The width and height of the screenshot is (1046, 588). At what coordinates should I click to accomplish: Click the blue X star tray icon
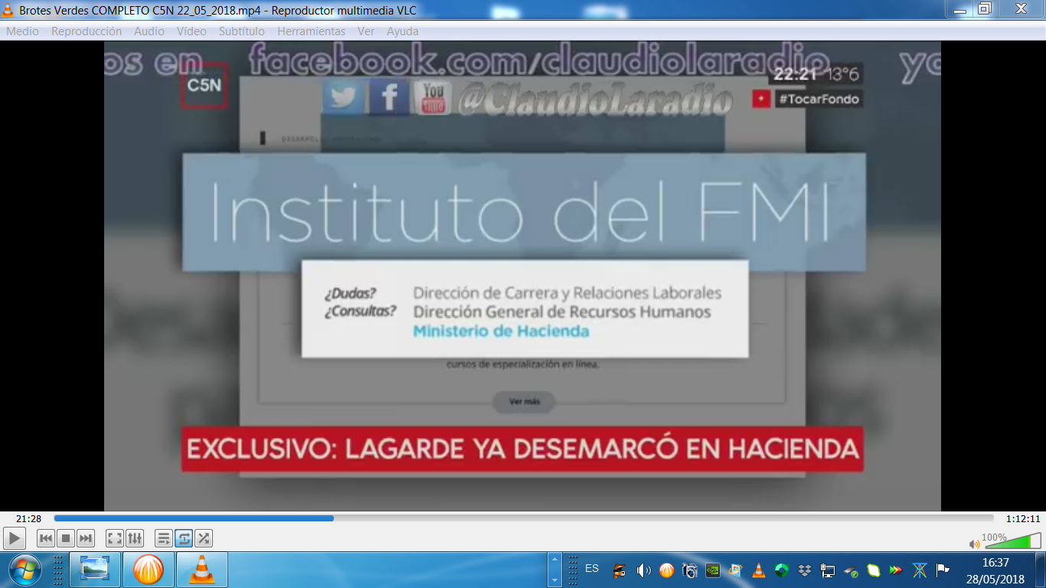920,570
